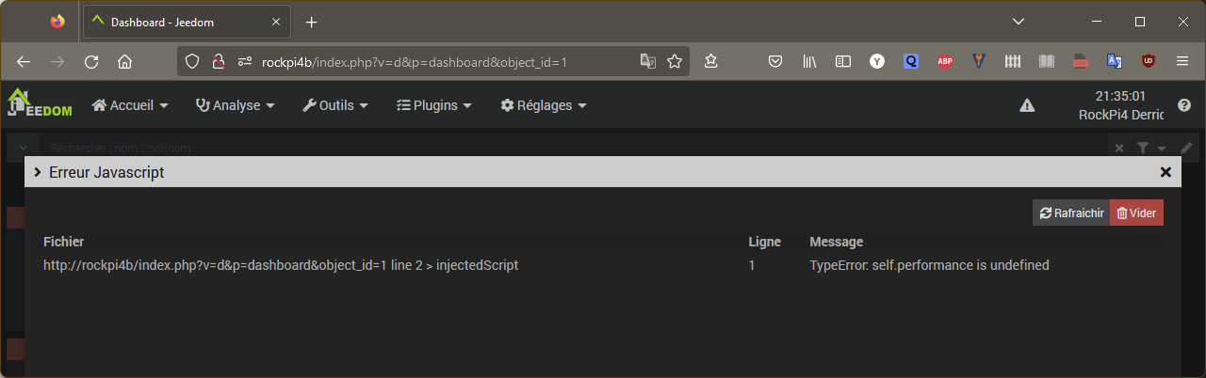This screenshot has height=378, width=1206.
Task: Reload the current browser page
Action: [x=91, y=61]
